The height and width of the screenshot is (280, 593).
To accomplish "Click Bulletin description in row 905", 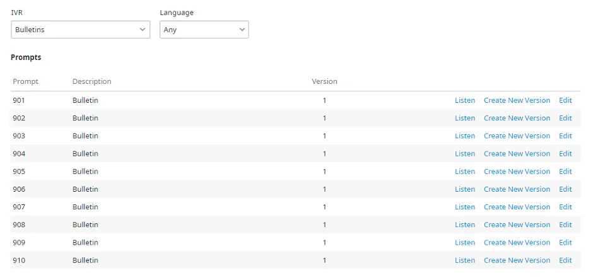I will click(85, 171).
